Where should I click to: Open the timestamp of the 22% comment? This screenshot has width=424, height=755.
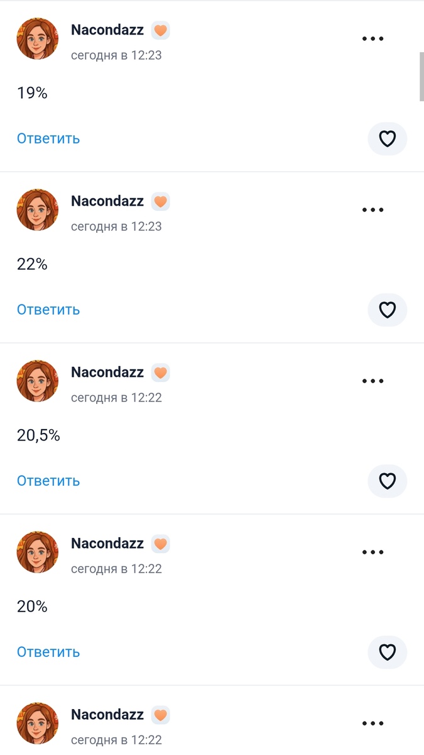[116, 226]
